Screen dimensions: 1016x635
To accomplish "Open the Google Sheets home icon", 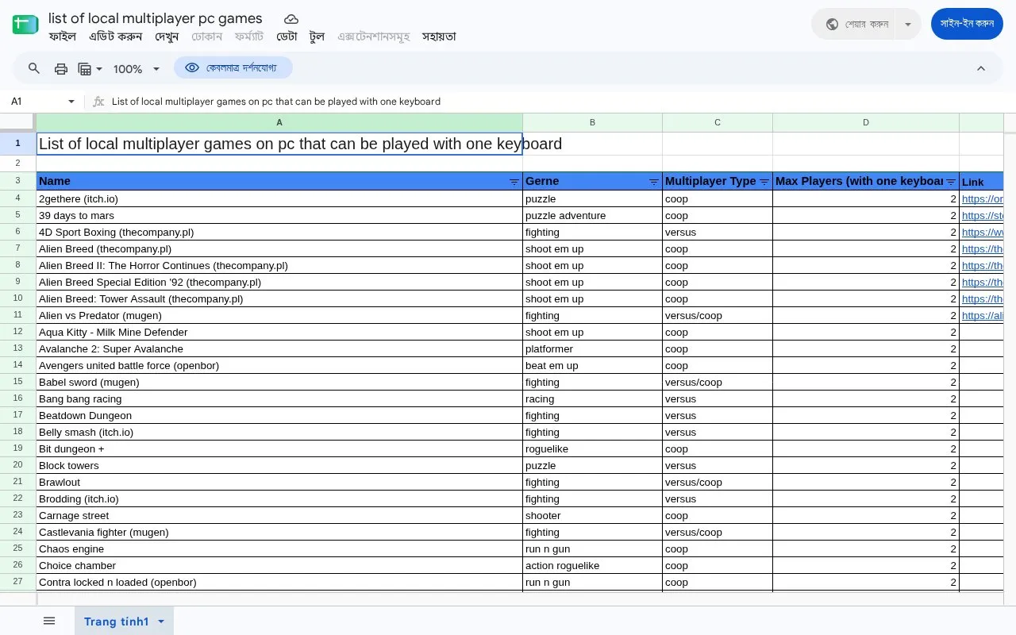I will [x=25, y=25].
